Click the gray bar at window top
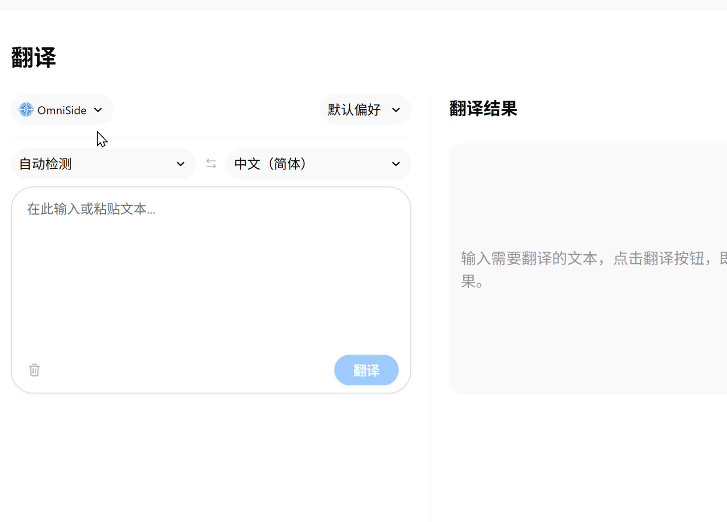Image resolution: width=727 pixels, height=522 pixels. 363,5
